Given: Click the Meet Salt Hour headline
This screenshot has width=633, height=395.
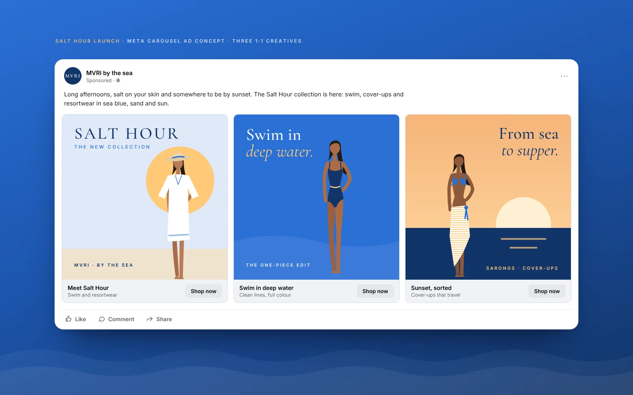Looking at the screenshot, I should (88, 288).
